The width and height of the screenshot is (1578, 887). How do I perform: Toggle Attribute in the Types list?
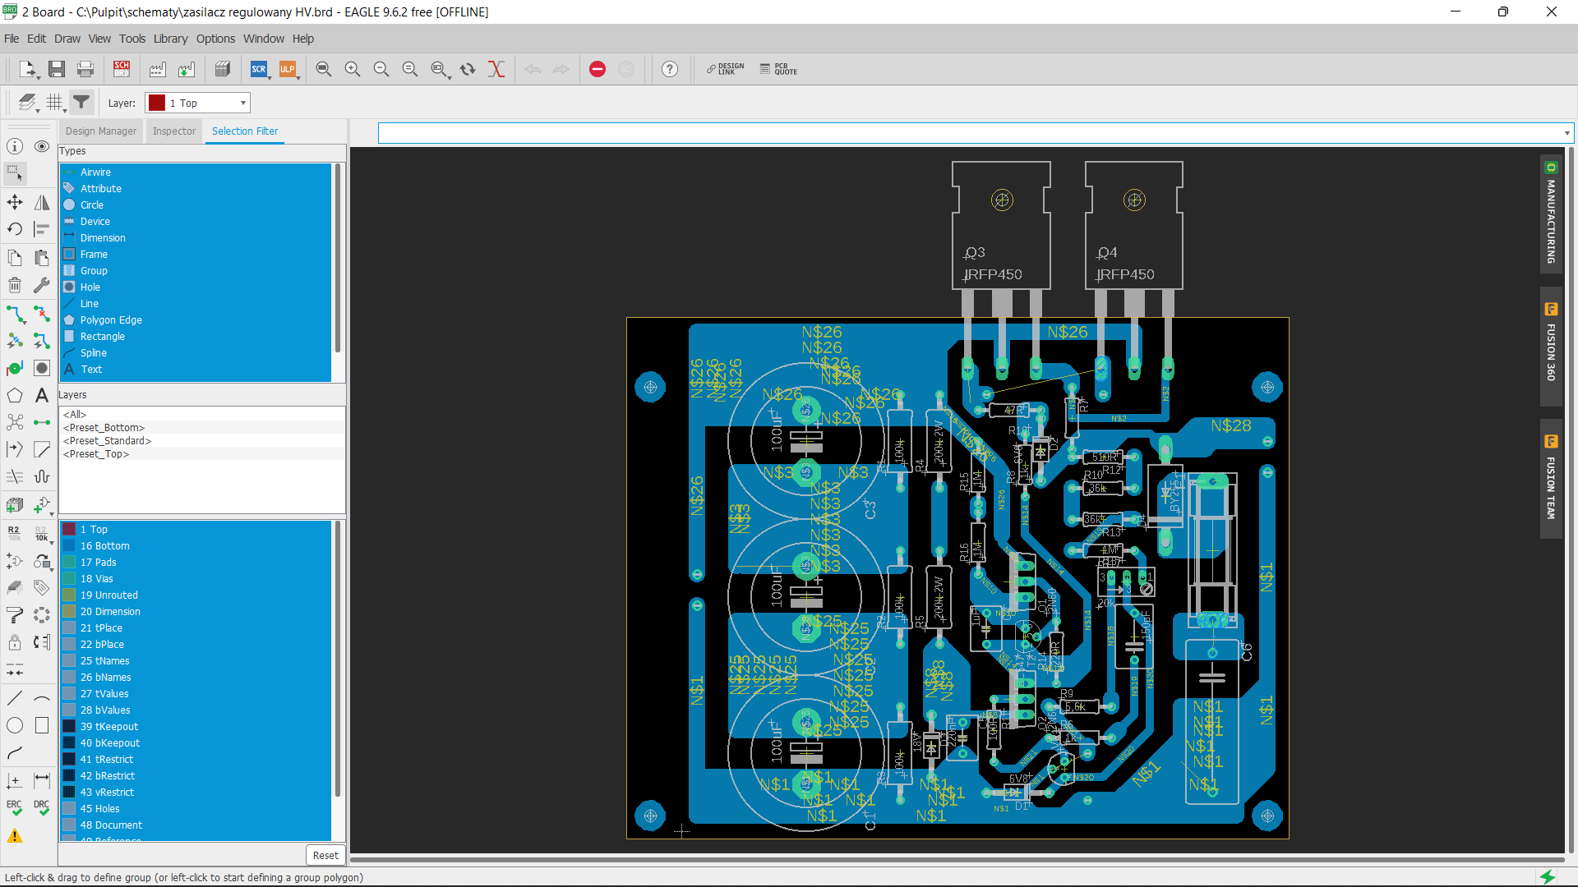click(196, 189)
